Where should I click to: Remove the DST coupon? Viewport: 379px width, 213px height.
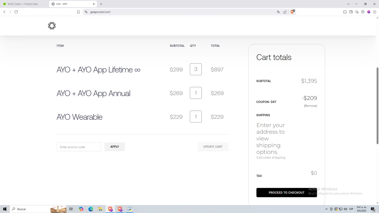click(x=311, y=106)
